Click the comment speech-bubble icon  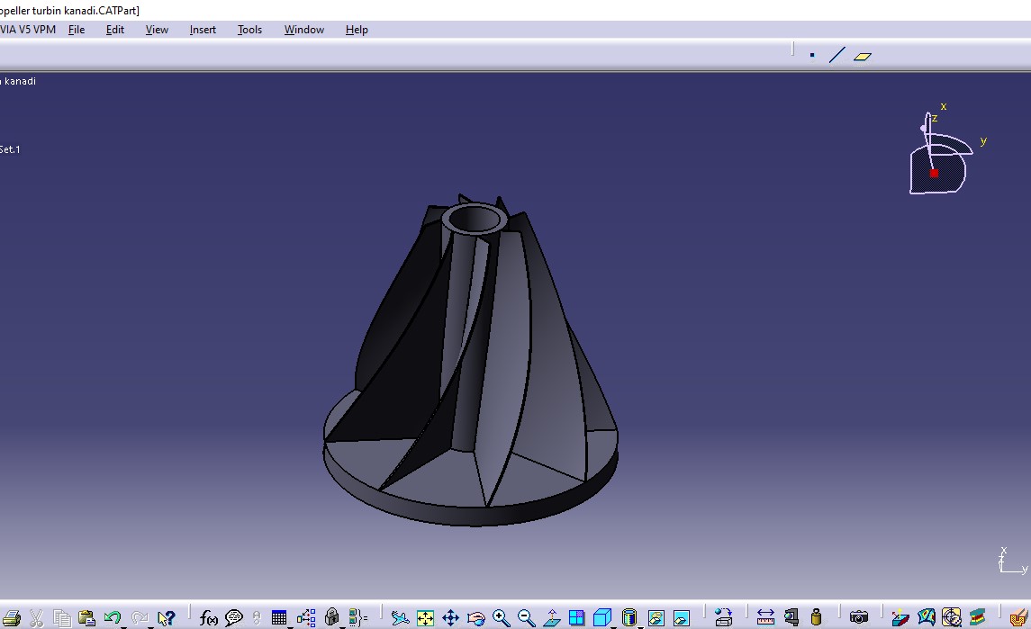click(x=234, y=618)
